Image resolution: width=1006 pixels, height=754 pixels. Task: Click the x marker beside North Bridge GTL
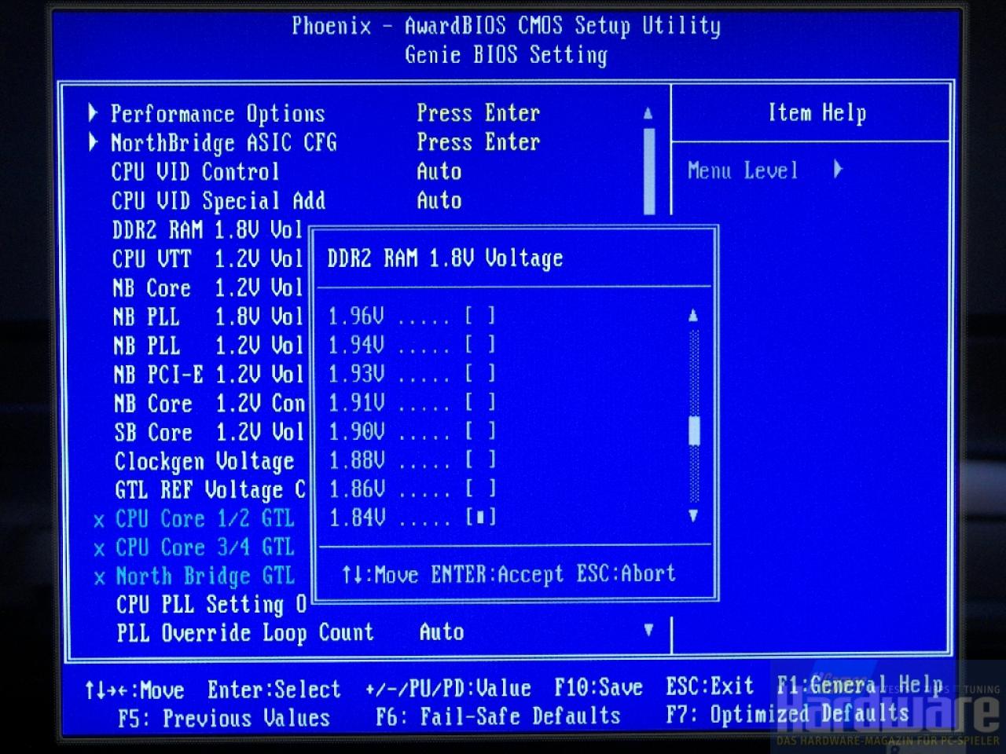[x=99, y=579]
